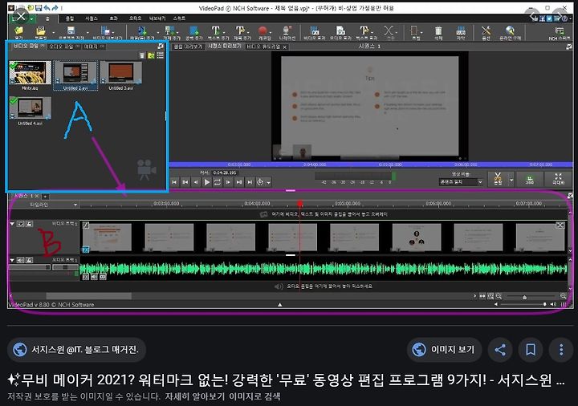This screenshot has width=578, height=406.
Task: Click the Delete trash can toolbar icon
Action: (x=438, y=30)
